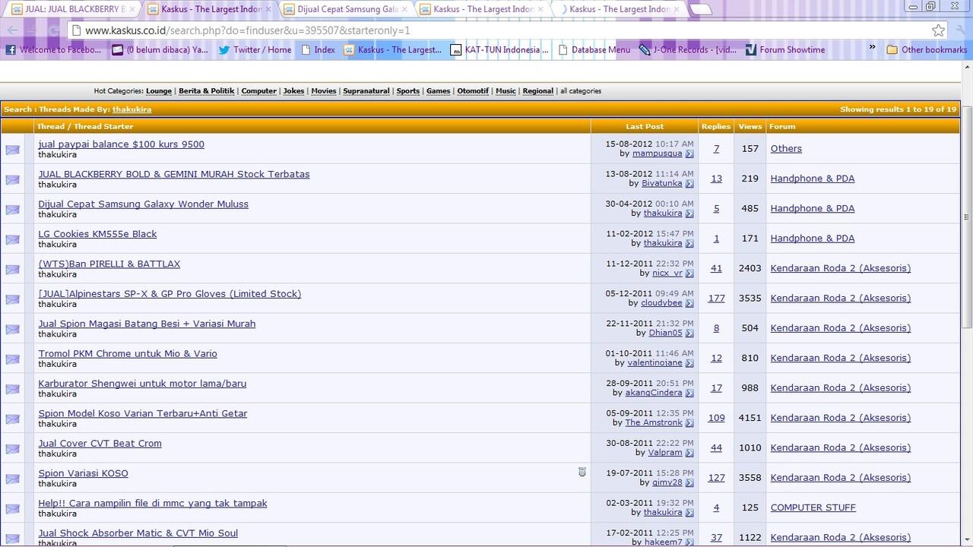The image size is (973, 547).
Task: Sort by Last Post column header
Action: click(x=645, y=127)
